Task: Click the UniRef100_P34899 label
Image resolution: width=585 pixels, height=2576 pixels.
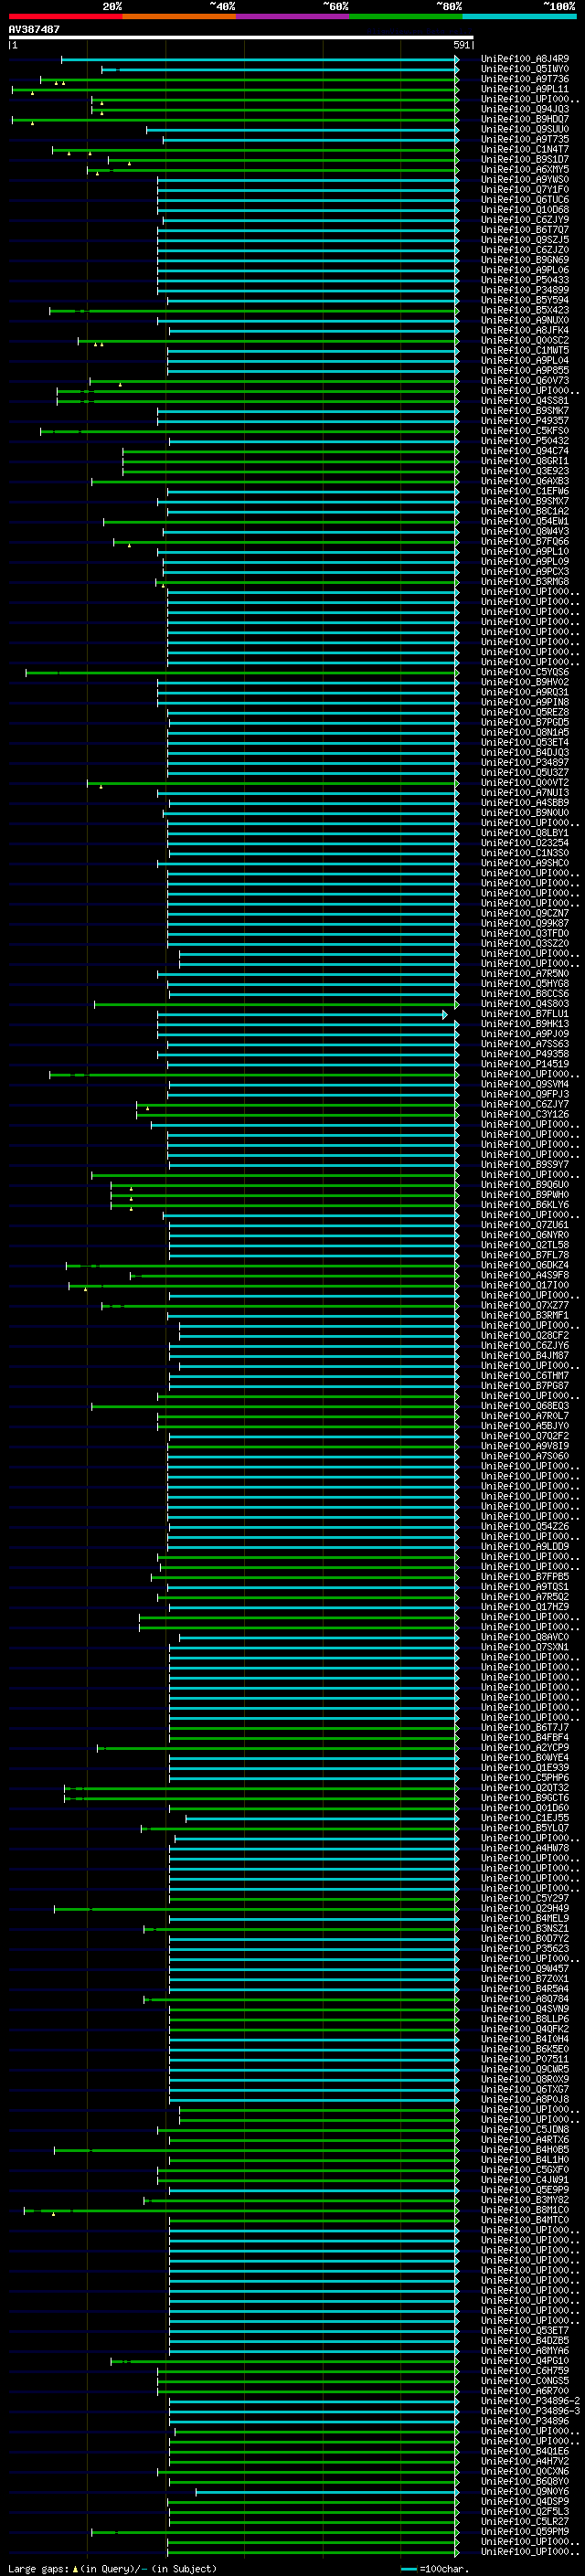Action: (525, 290)
